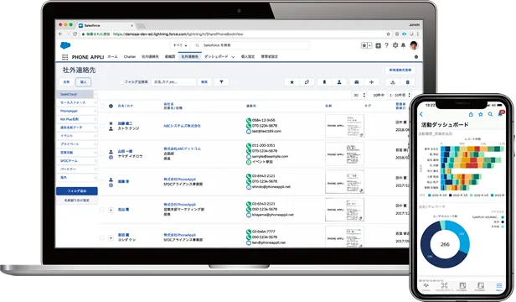Click the filter funnel button

point(221,82)
